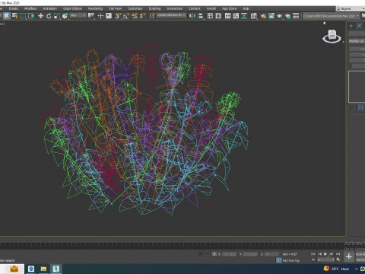Click the Set Keys plus button
The height and width of the screenshot is (274, 365).
click(349, 256)
